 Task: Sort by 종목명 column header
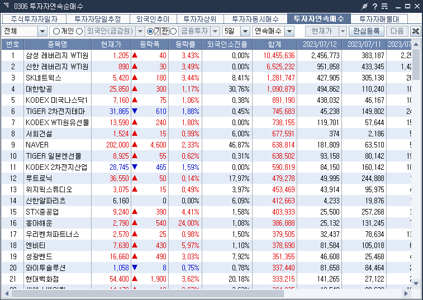58,44
